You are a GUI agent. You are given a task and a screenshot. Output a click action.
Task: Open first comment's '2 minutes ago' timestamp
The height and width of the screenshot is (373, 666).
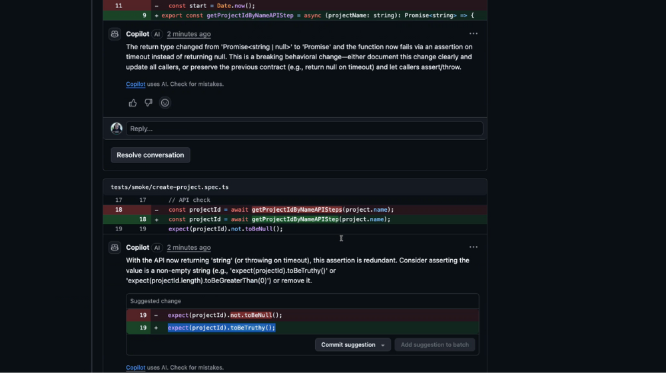pyautogui.click(x=188, y=34)
